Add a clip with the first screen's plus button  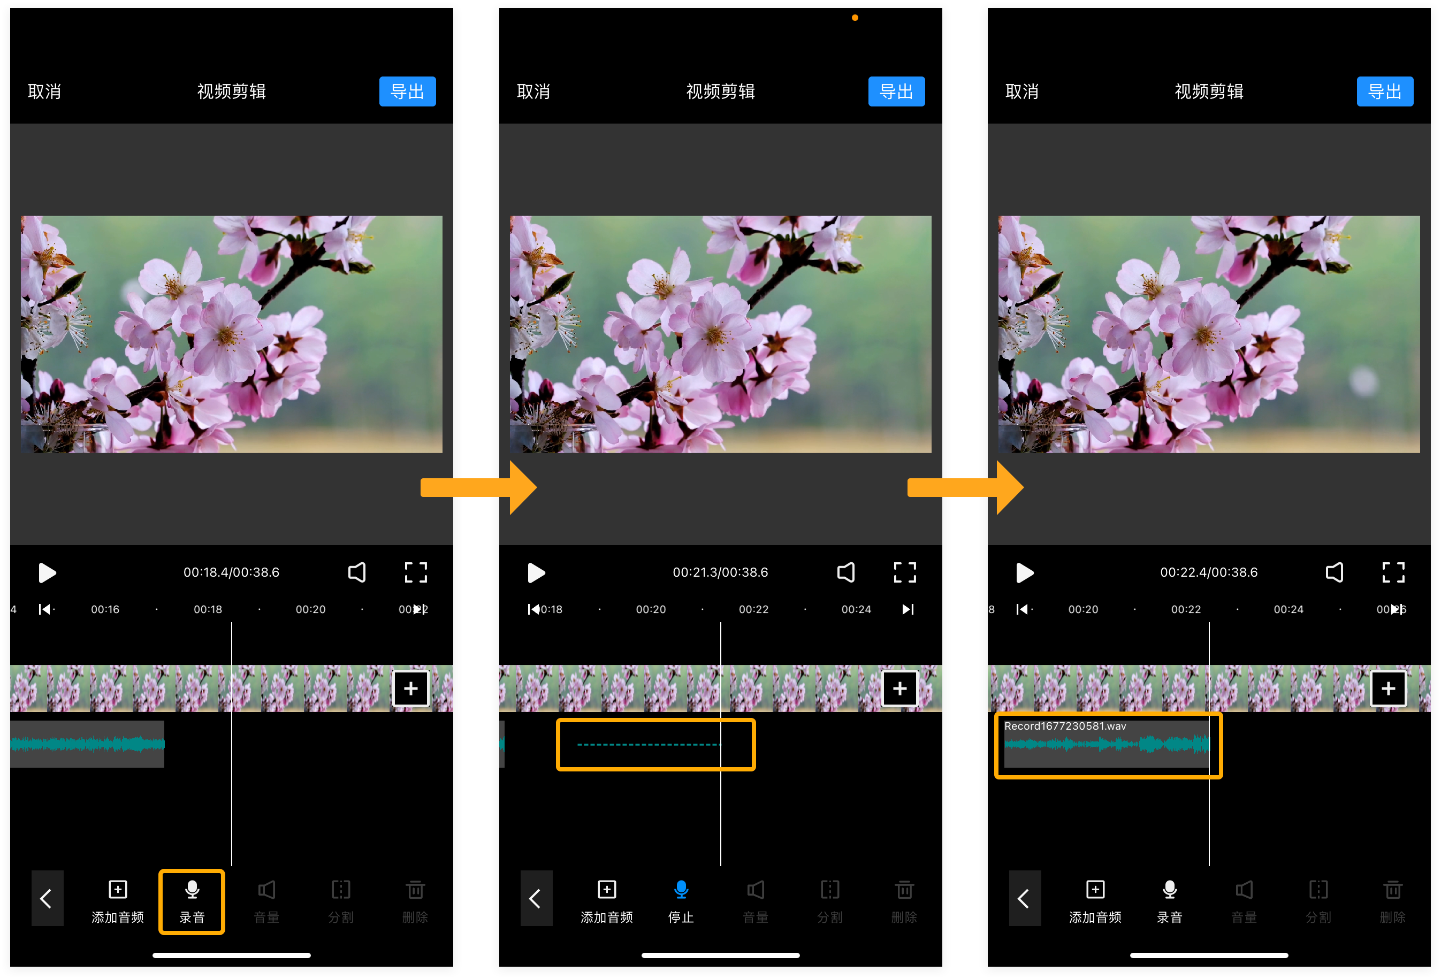pyautogui.click(x=410, y=688)
